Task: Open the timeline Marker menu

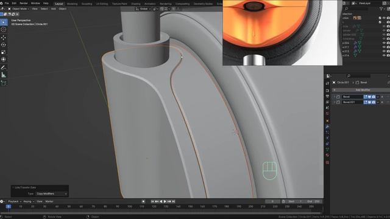Action: coord(49,201)
